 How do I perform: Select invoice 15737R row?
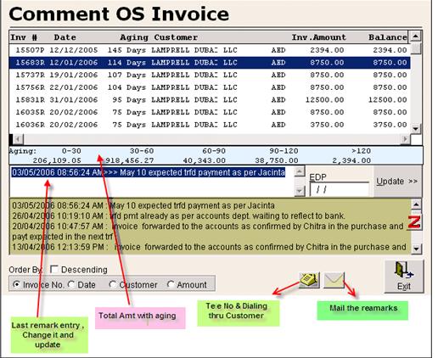point(210,75)
